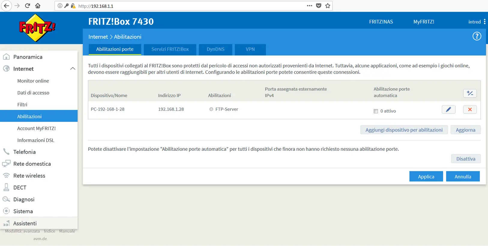Cancel with the Annulla button
The width and height of the screenshot is (488, 246).
[463, 176]
